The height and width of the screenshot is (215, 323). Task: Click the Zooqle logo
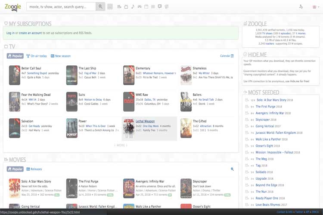click(x=13, y=7)
